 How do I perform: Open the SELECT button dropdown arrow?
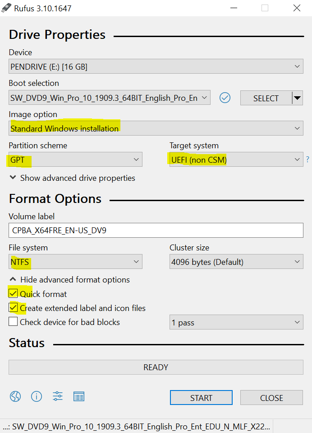coord(297,98)
